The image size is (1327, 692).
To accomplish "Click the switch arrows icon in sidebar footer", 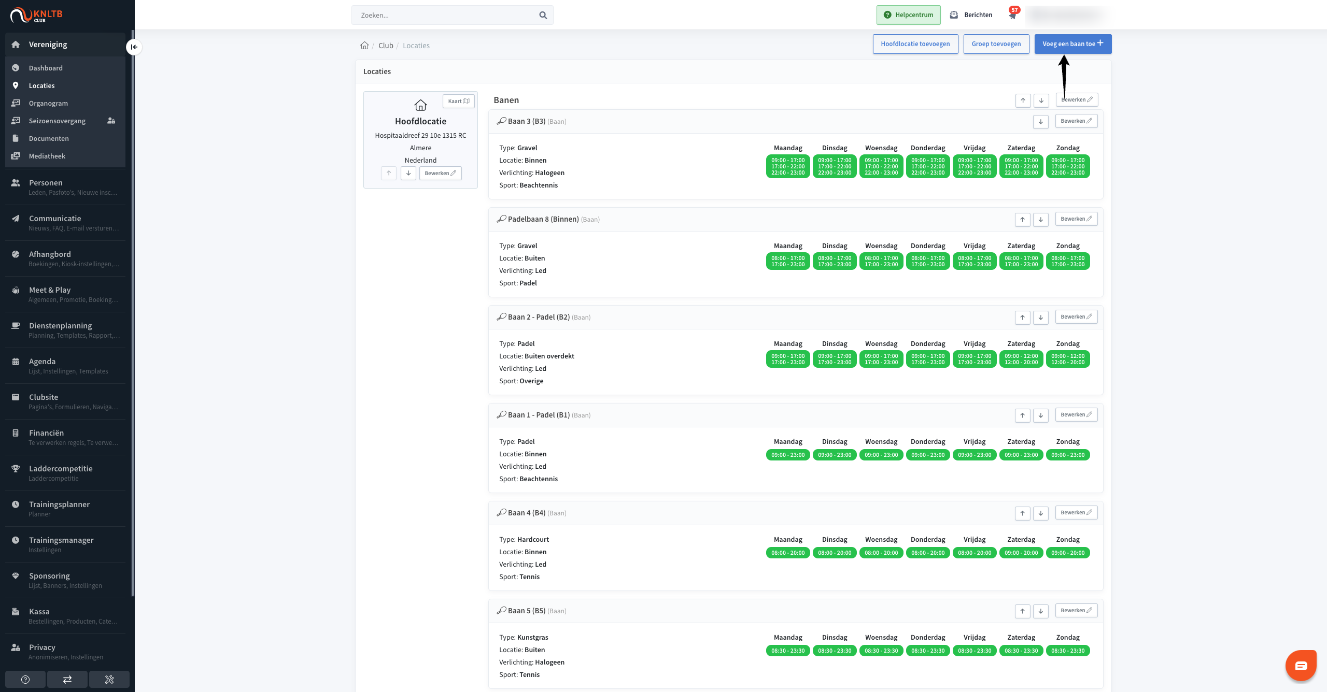I will (x=67, y=680).
